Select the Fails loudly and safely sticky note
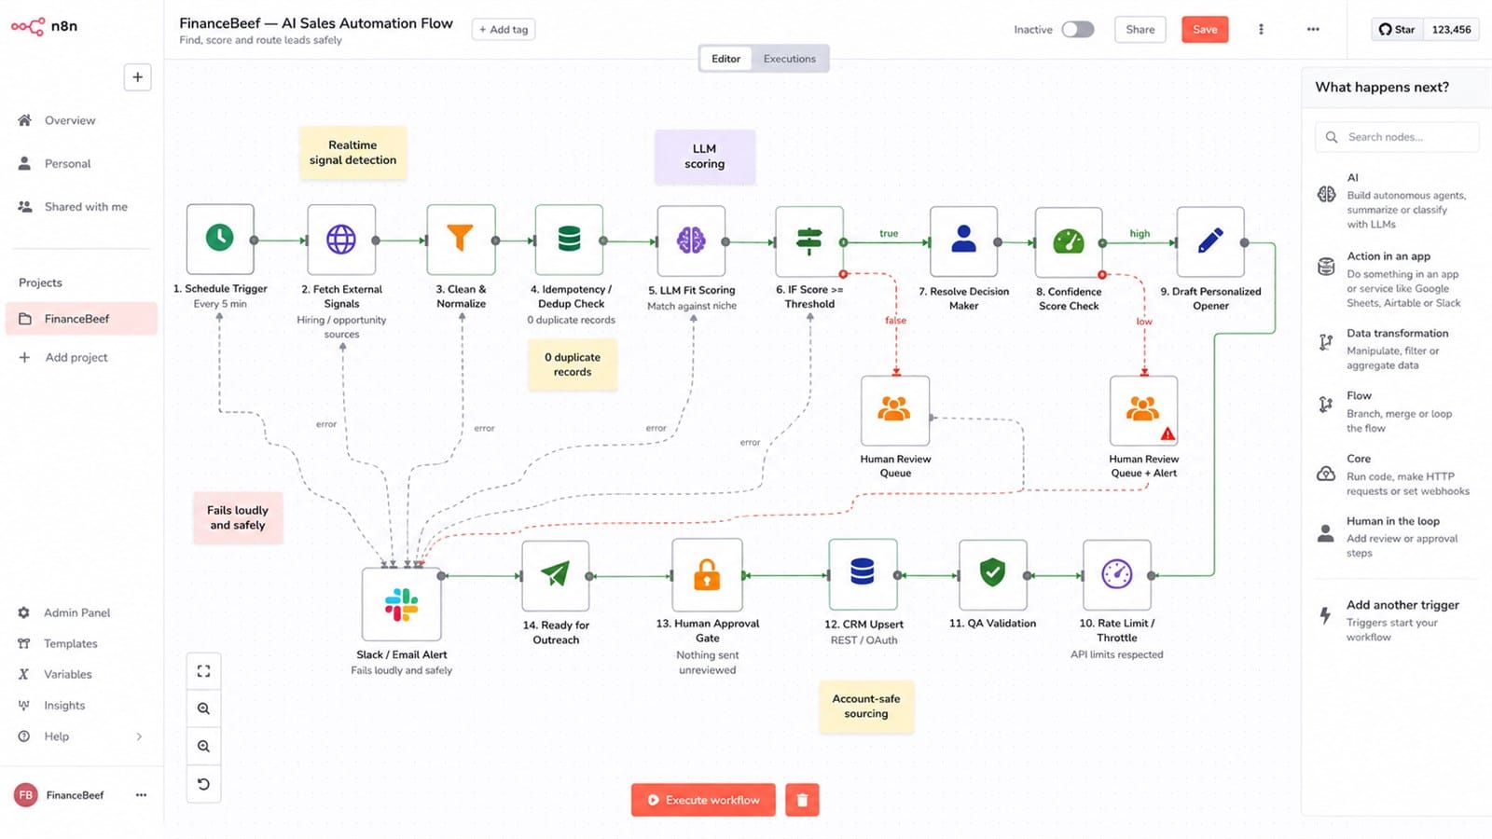This screenshot has height=839, width=1492. coord(238,517)
